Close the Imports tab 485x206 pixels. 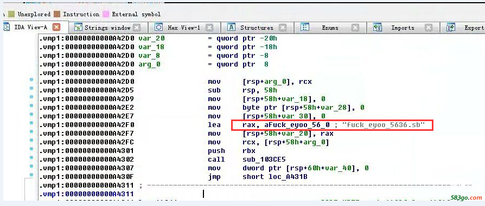click(429, 28)
